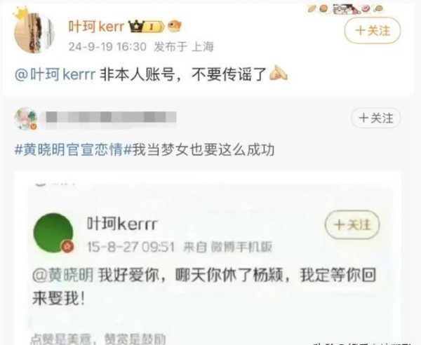Tap the 关注 button beside 叶珂kerrr
The width and height of the screenshot is (421, 345).
coord(352,224)
